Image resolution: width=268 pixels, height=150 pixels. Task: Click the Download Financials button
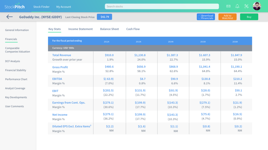(x=206, y=17)
